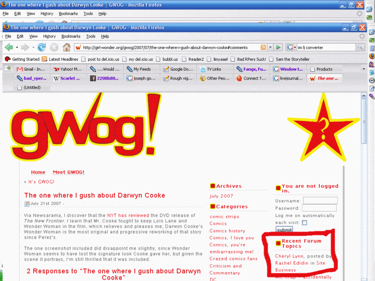The image size is (375, 281).
Task: Click the red star question mark logo
Action: pos(323,127)
